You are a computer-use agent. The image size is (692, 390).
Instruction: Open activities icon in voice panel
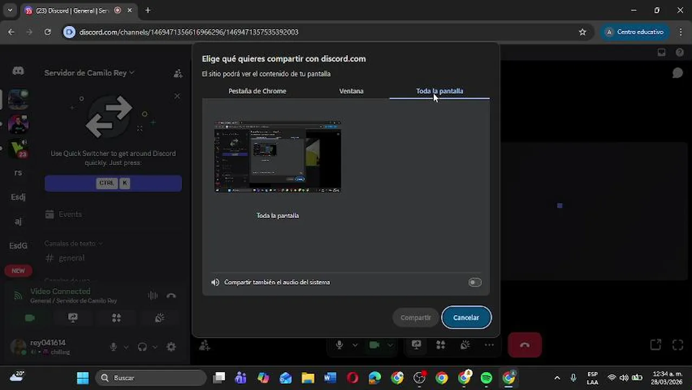(x=116, y=318)
